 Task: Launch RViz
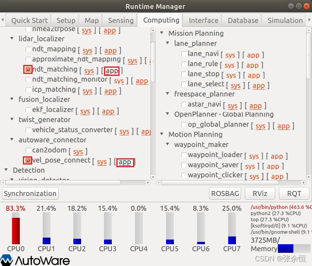point(260,193)
